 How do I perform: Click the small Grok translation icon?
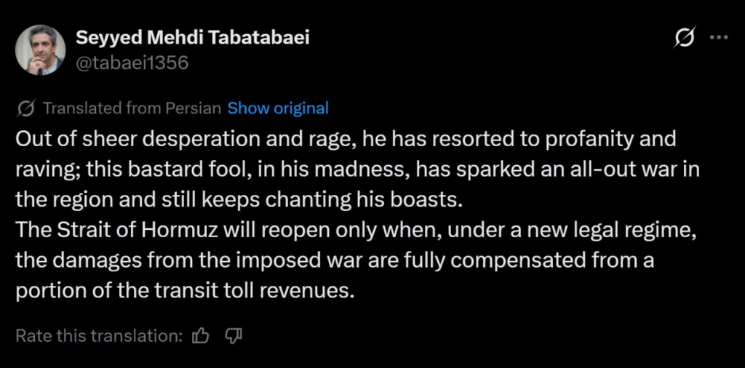click(25, 109)
